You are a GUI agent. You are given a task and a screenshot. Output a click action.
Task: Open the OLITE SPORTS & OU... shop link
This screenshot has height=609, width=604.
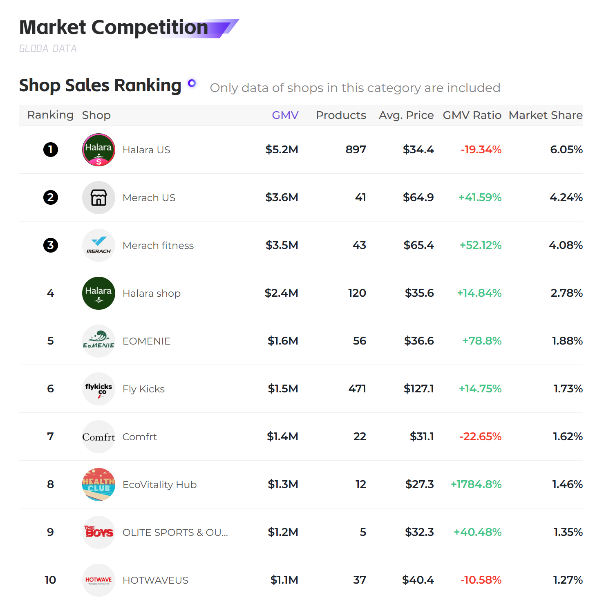coord(175,533)
